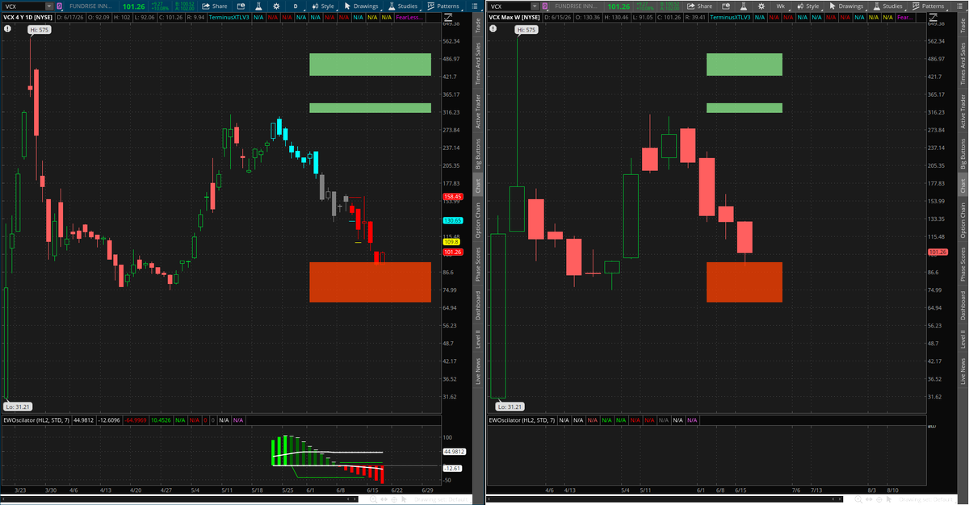Open the gear chart settings in the right chart toolbar
The height and width of the screenshot is (505, 969).
point(761,6)
